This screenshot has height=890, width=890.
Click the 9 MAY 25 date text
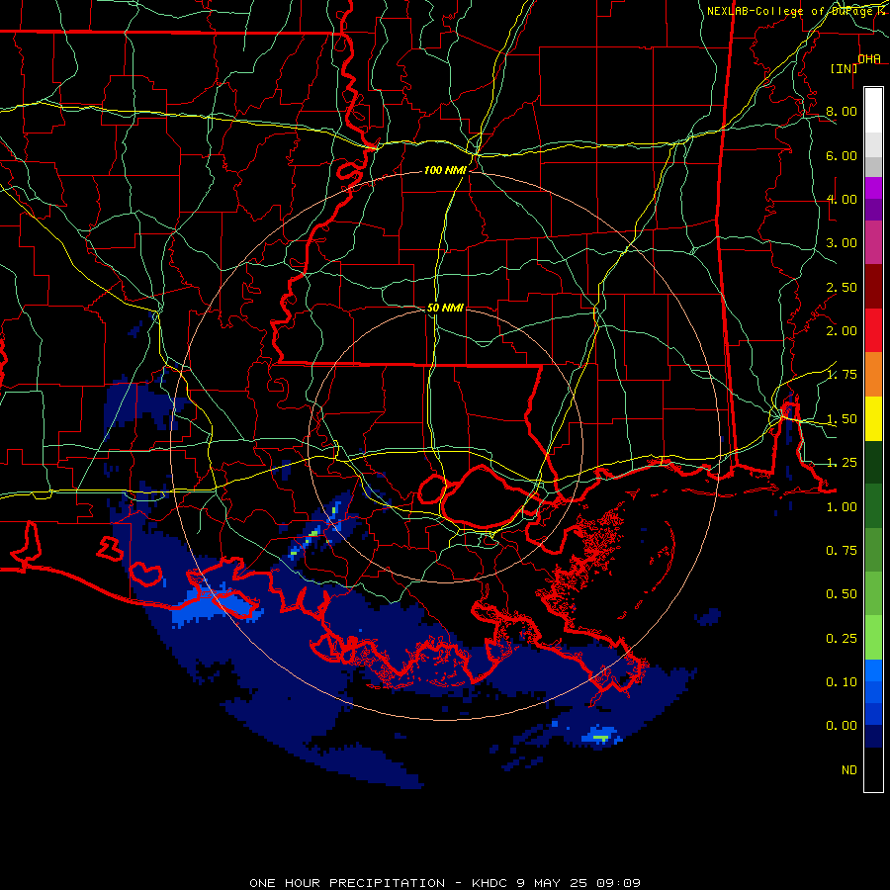(552, 883)
